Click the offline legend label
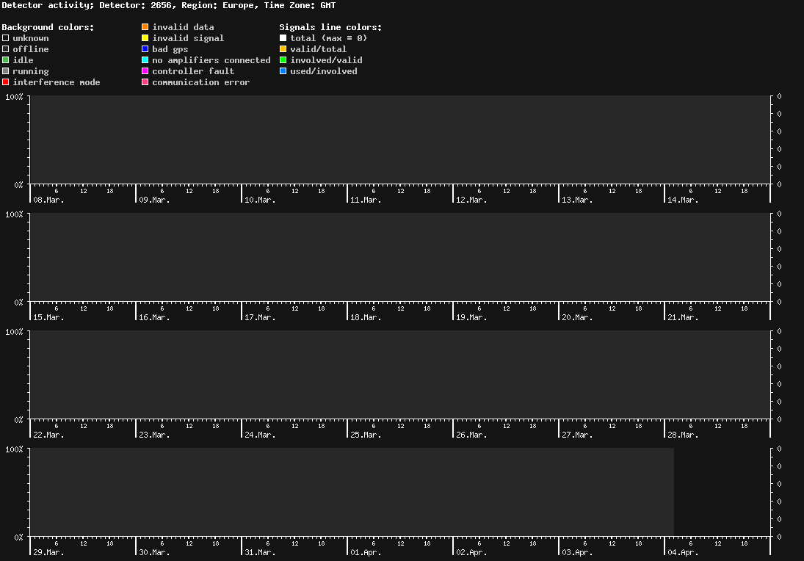Screen dimensions: 804x561 [x=30, y=49]
